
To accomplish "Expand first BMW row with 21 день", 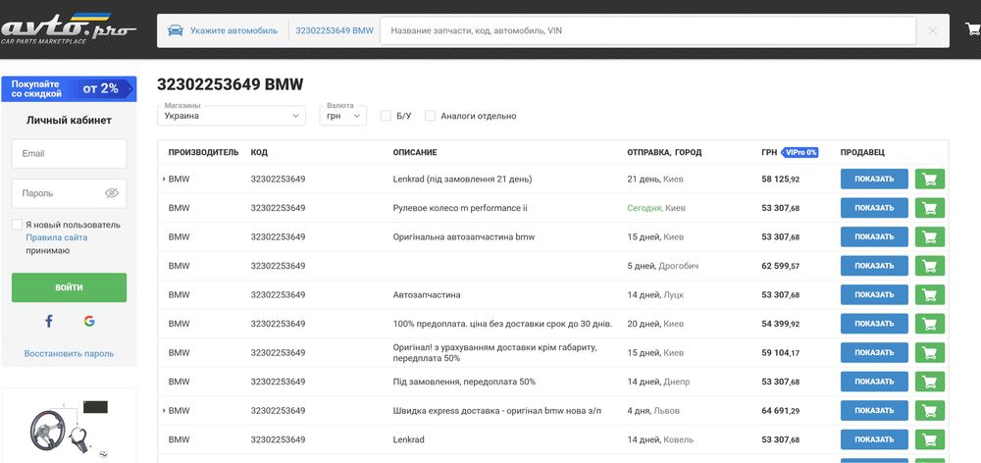I will (164, 179).
